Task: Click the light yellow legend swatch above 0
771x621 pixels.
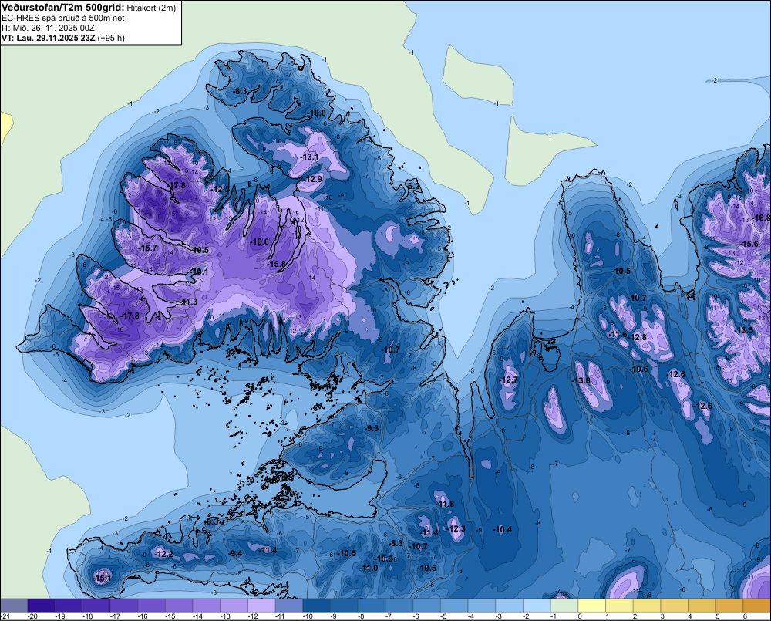Action: pos(592,606)
